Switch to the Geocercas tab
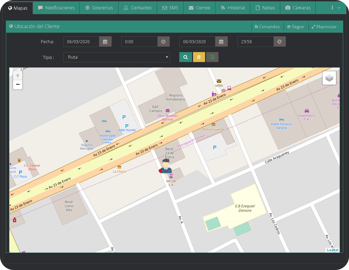This screenshot has width=349, height=270. click(x=99, y=8)
